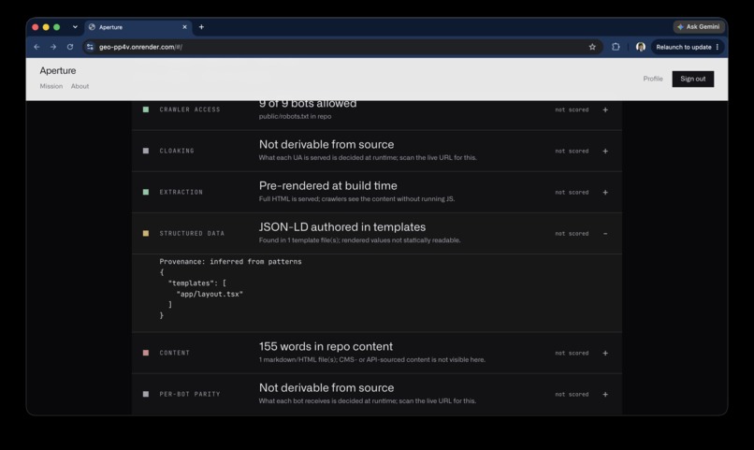754x450 pixels.
Task: Click the green Extraction status square
Action: tap(146, 192)
